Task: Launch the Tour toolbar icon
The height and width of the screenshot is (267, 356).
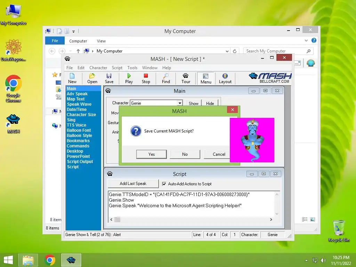Action: click(186, 78)
